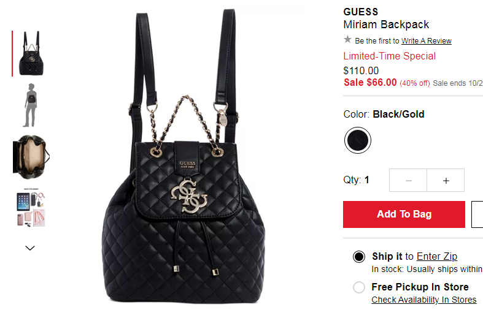The image size is (483, 318).
Task: Click the partially visible button beside Add To Bag
Action: click(477, 214)
